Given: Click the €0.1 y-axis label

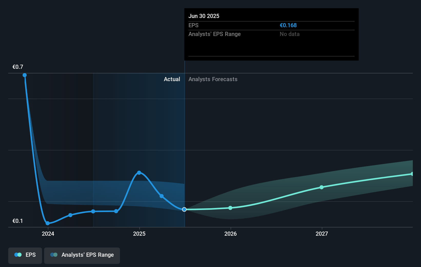Looking at the screenshot, I should 18,221.
